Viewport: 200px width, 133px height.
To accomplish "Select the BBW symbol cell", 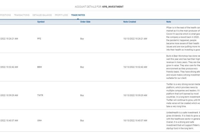I will point(40,67).
